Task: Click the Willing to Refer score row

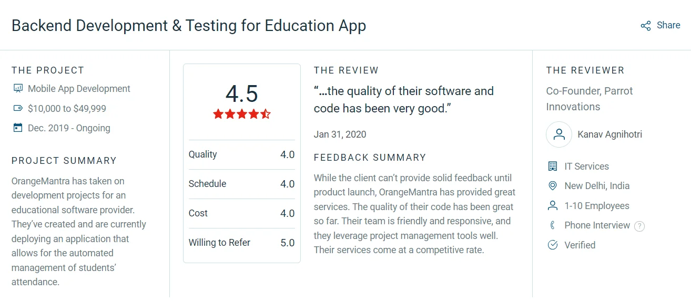Action: [241, 243]
